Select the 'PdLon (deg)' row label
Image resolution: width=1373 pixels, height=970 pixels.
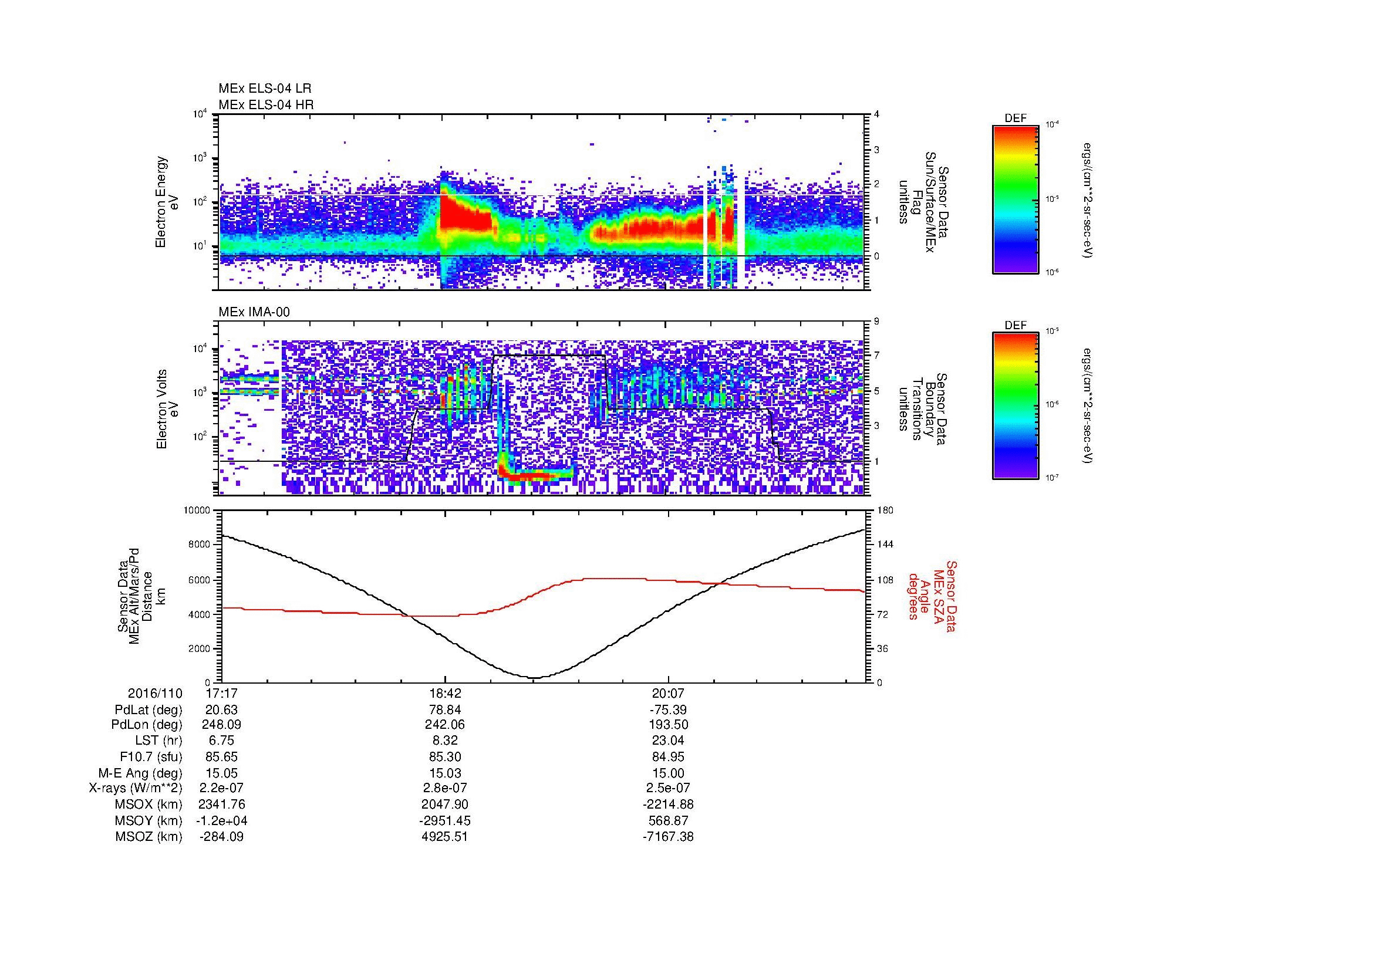pyautogui.click(x=147, y=724)
